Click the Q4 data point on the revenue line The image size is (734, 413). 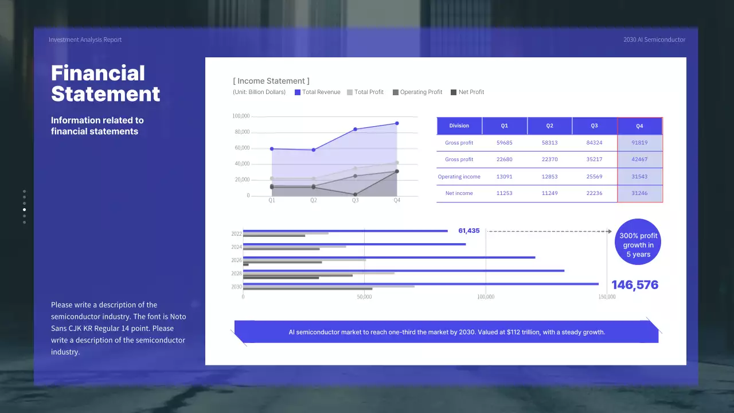point(396,123)
